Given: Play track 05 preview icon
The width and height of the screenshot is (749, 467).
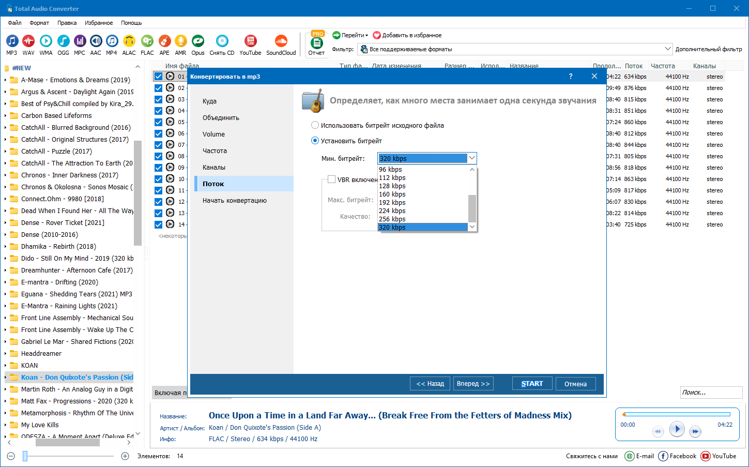Looking at the screenshot, I should coord(170,122).
